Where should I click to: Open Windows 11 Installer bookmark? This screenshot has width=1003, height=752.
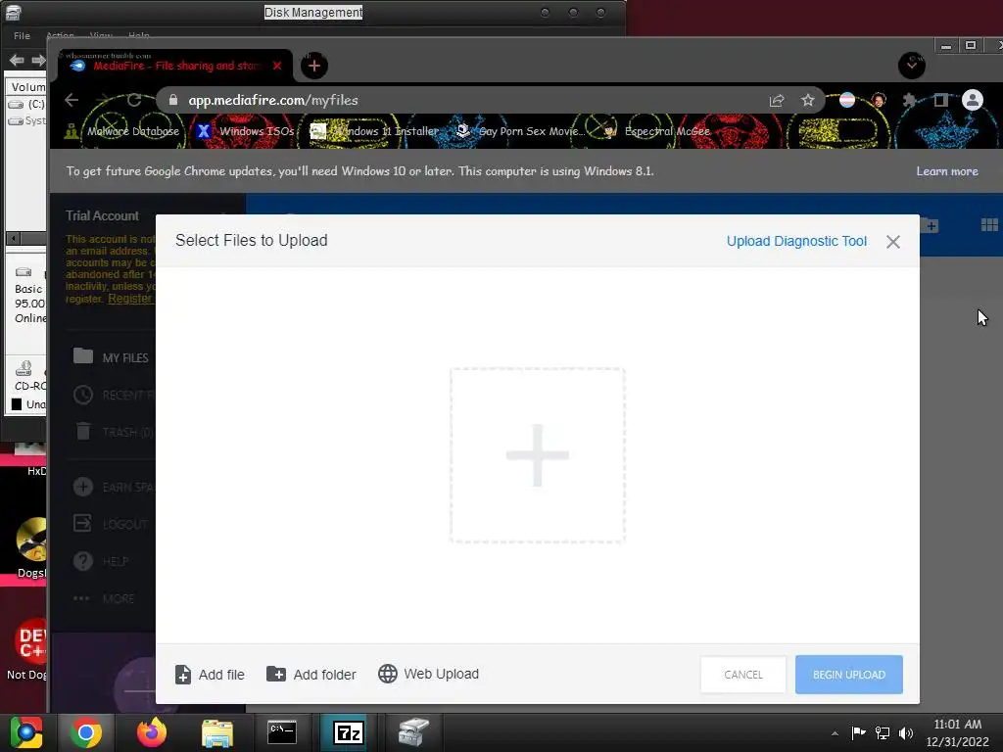point(375,131)
